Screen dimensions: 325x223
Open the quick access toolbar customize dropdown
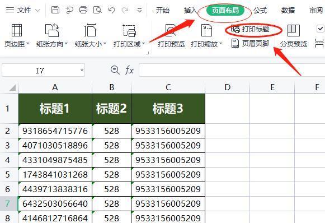(139, 10)
